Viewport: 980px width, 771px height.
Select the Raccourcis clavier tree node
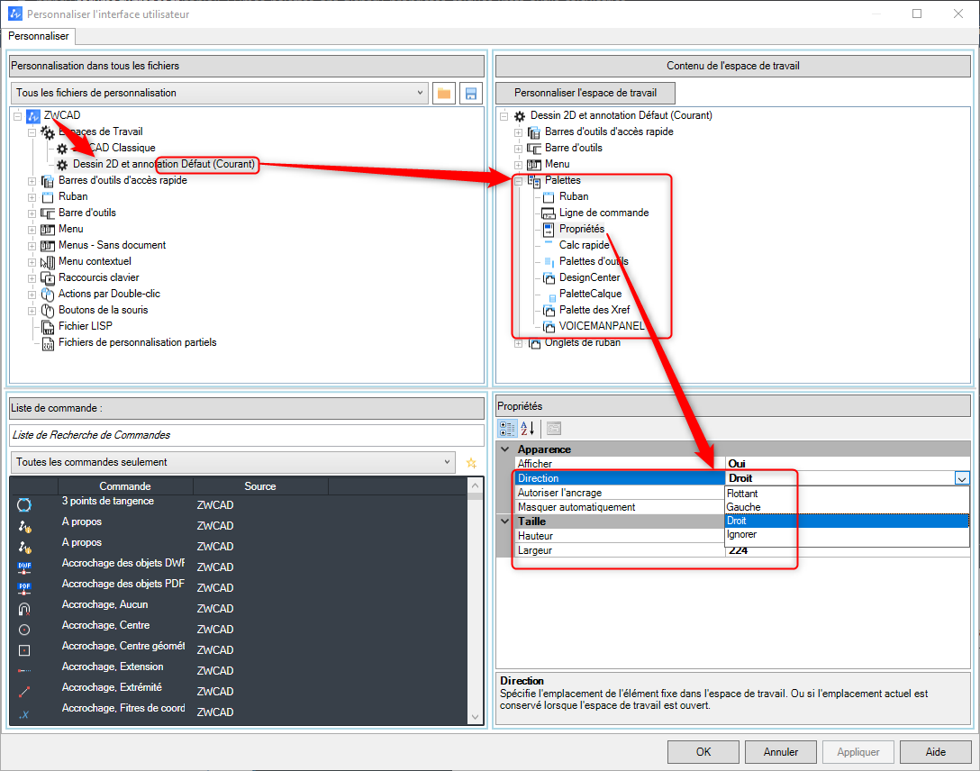(x=98, y=277)
